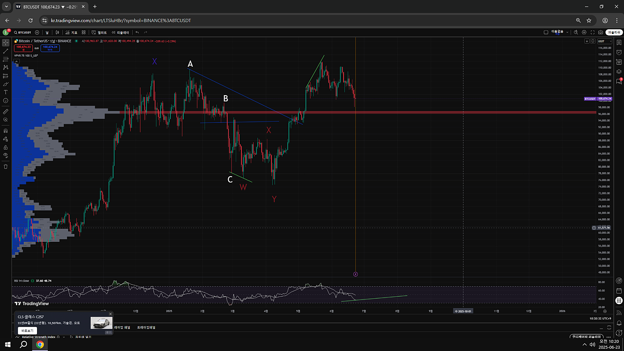Remove drawings with the trash icon
Screen dimensions: 624x351
(5, 167)
